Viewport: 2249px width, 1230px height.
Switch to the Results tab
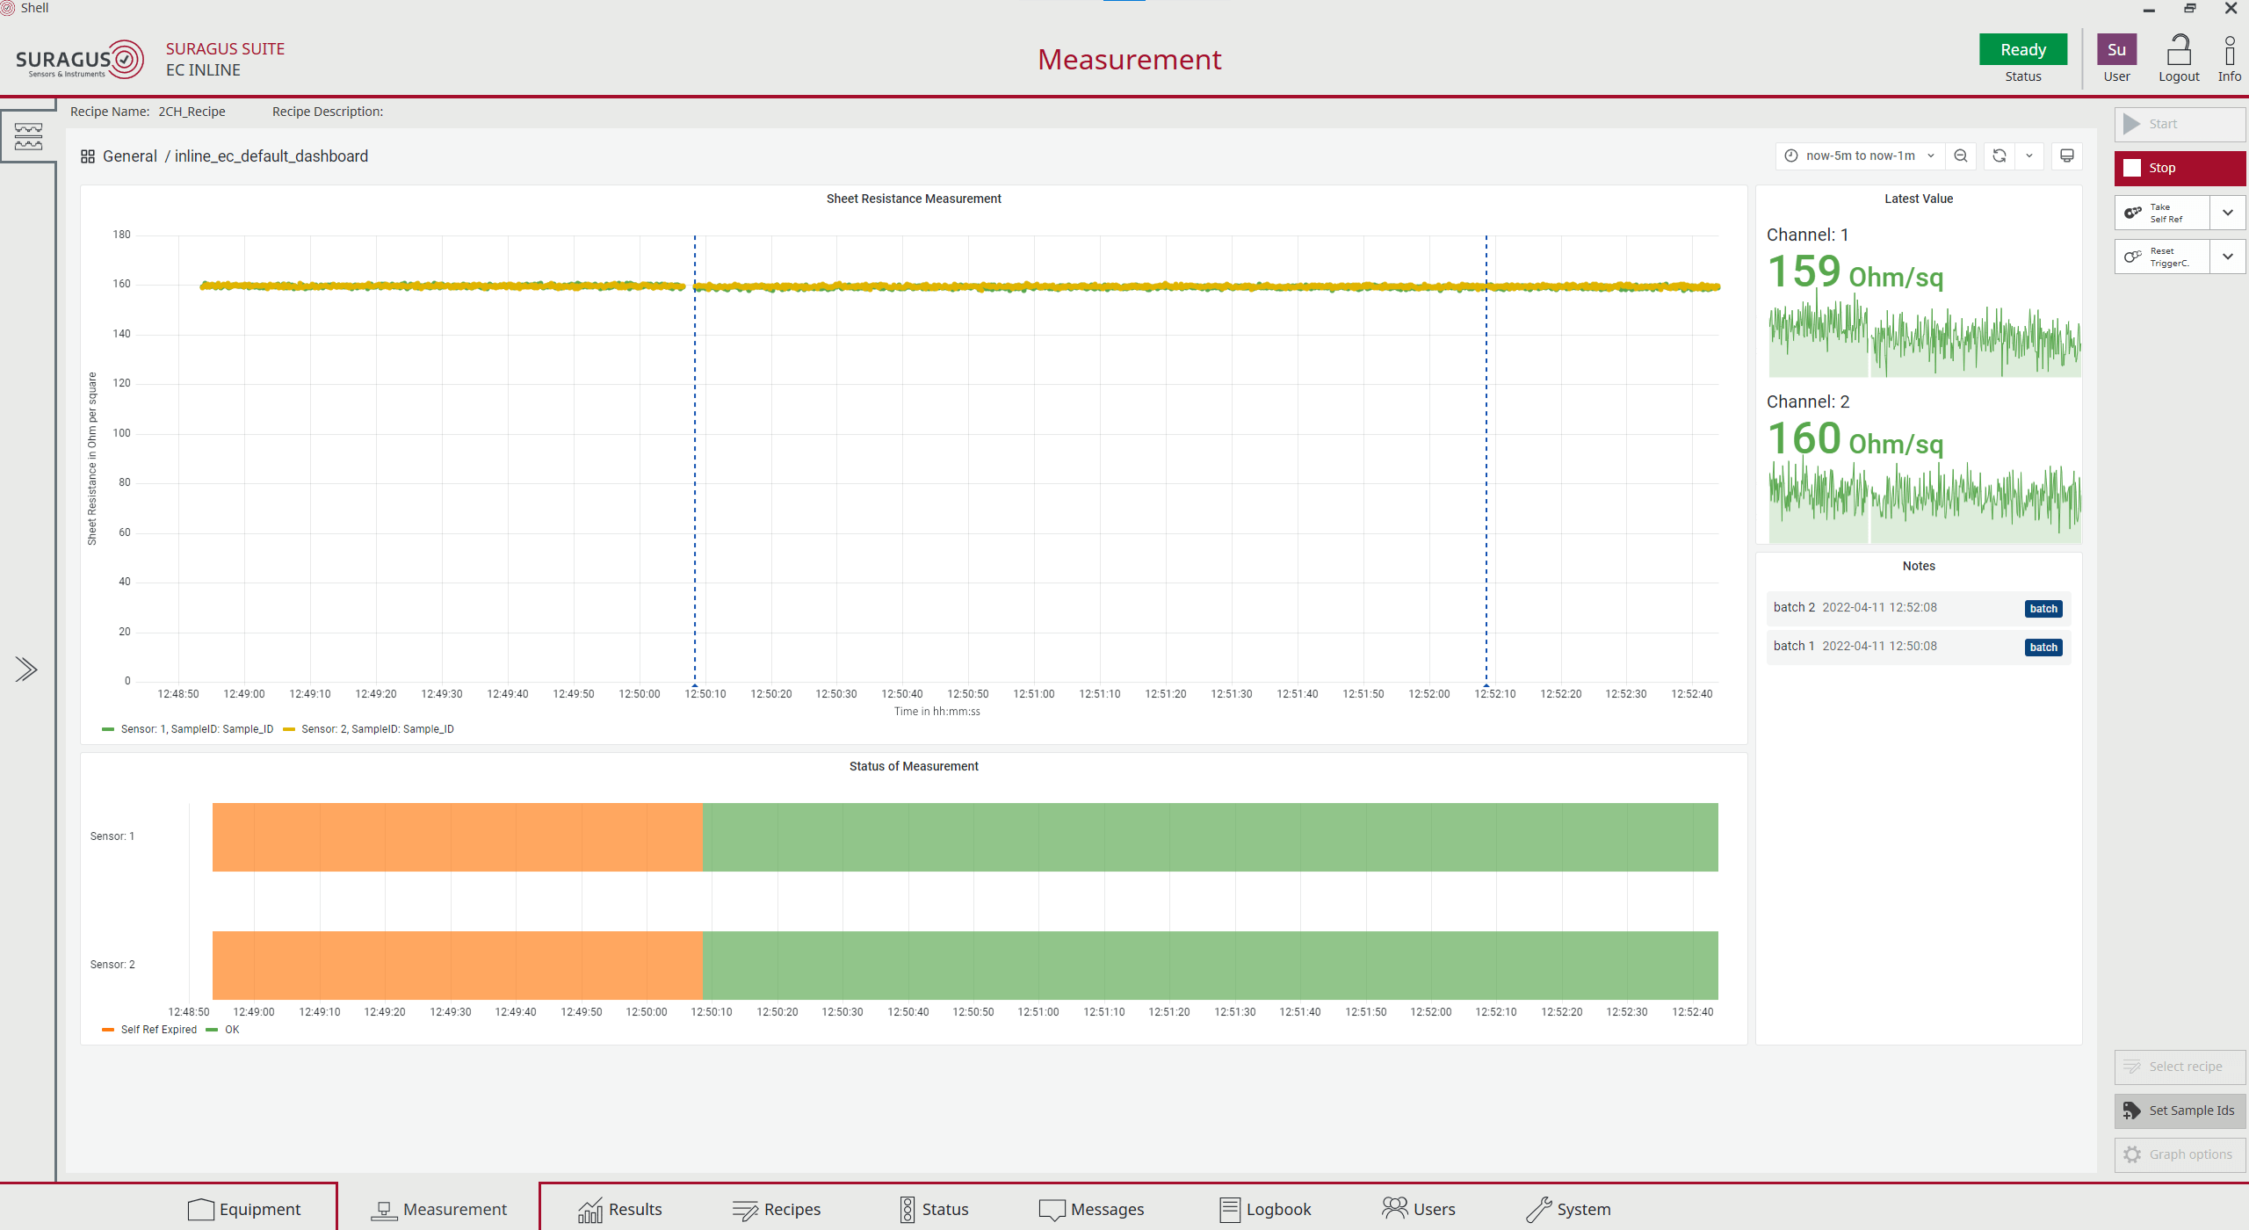pyautogui.click(x=620, y=1210)
